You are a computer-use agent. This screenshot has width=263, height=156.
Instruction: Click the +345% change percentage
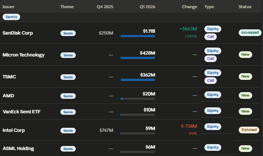[191, 36]
